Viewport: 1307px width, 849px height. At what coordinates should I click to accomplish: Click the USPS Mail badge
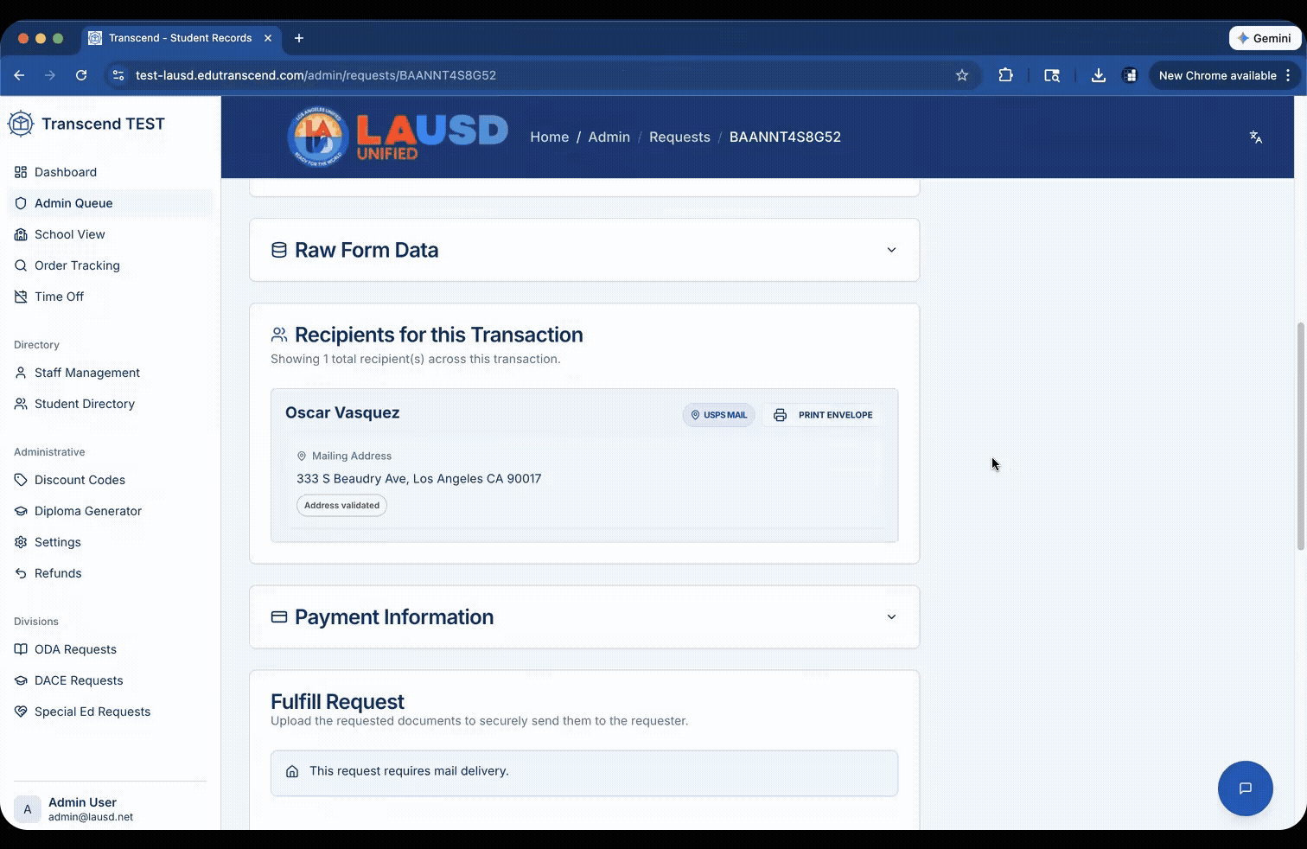click(718, 415)
